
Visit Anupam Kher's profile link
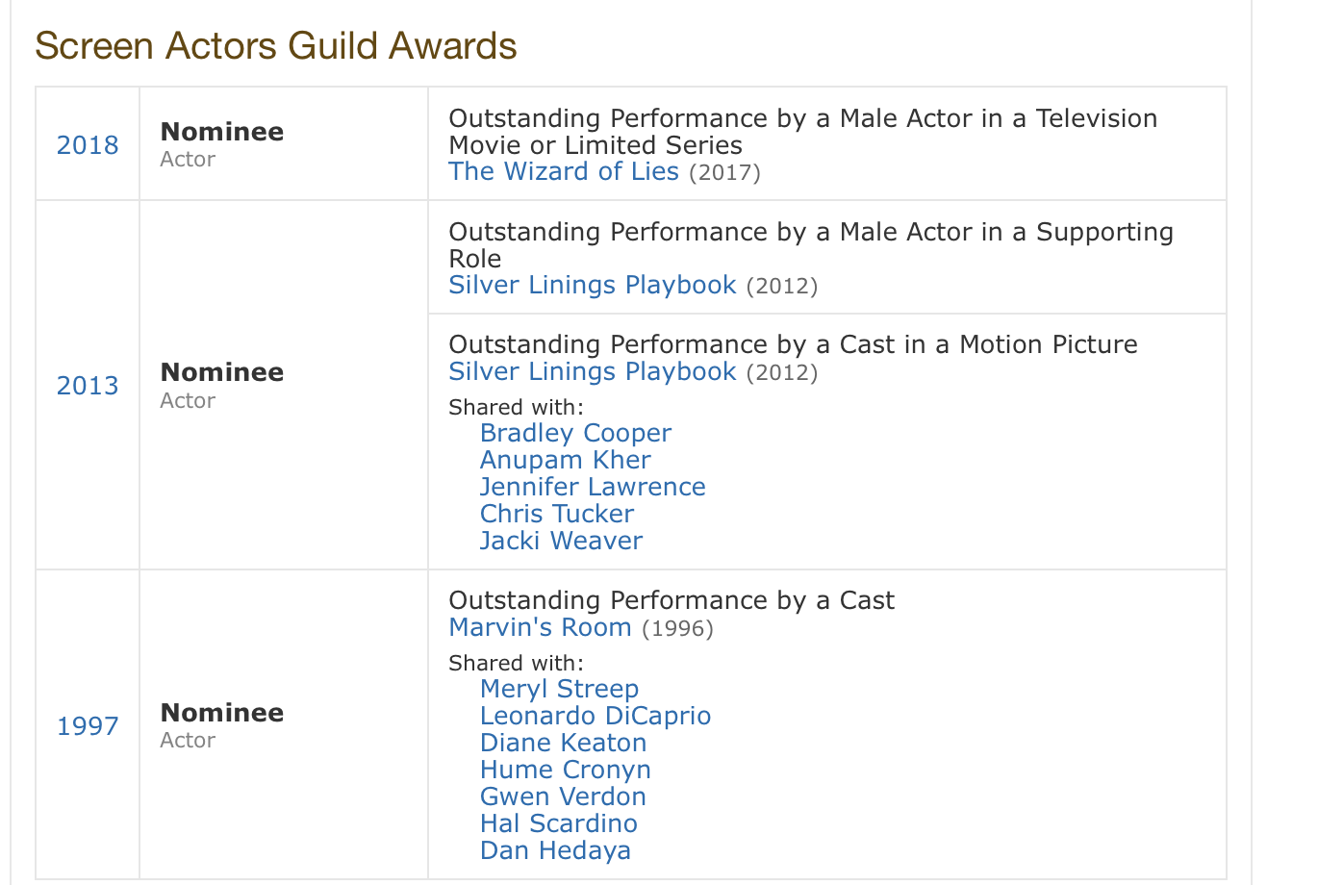pos(565,461)
